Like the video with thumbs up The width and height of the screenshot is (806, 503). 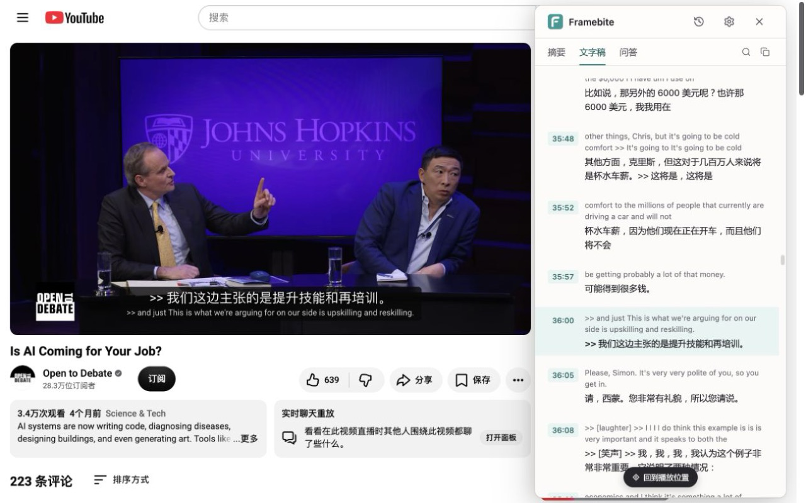click(324, 380)
